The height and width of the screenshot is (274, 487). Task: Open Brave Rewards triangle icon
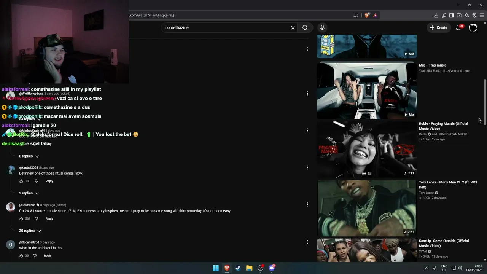(x=375, y=15)
